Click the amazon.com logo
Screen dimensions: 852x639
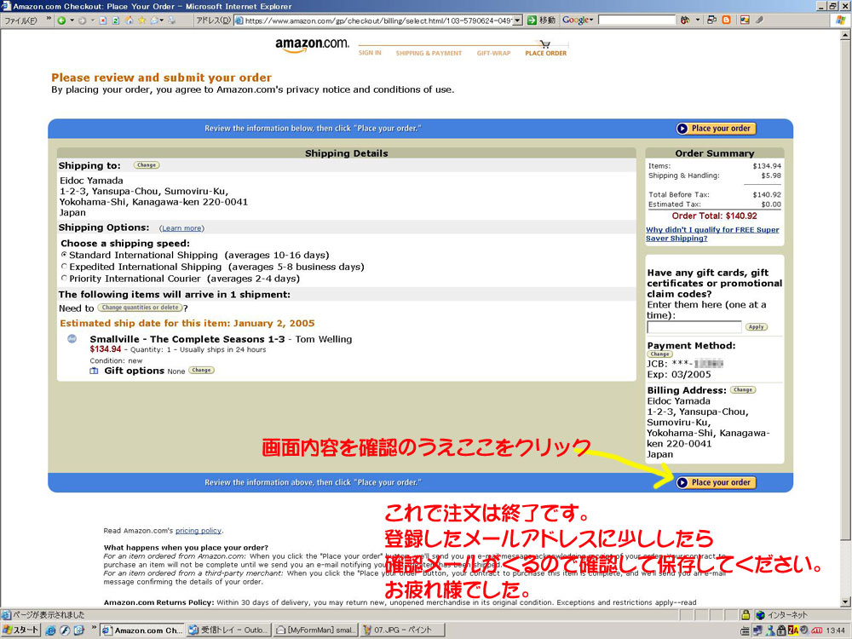click(x=312, y=45)
